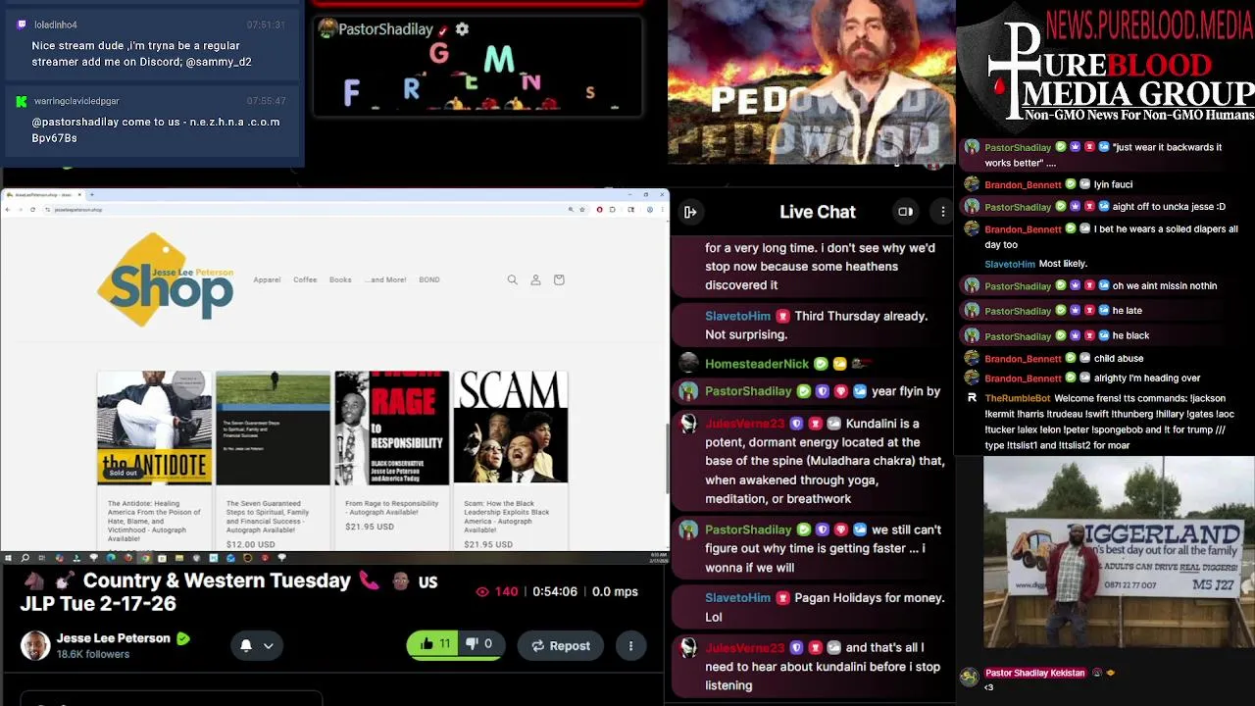Open the stream's three-dot more menu

(x=630, y=646)
